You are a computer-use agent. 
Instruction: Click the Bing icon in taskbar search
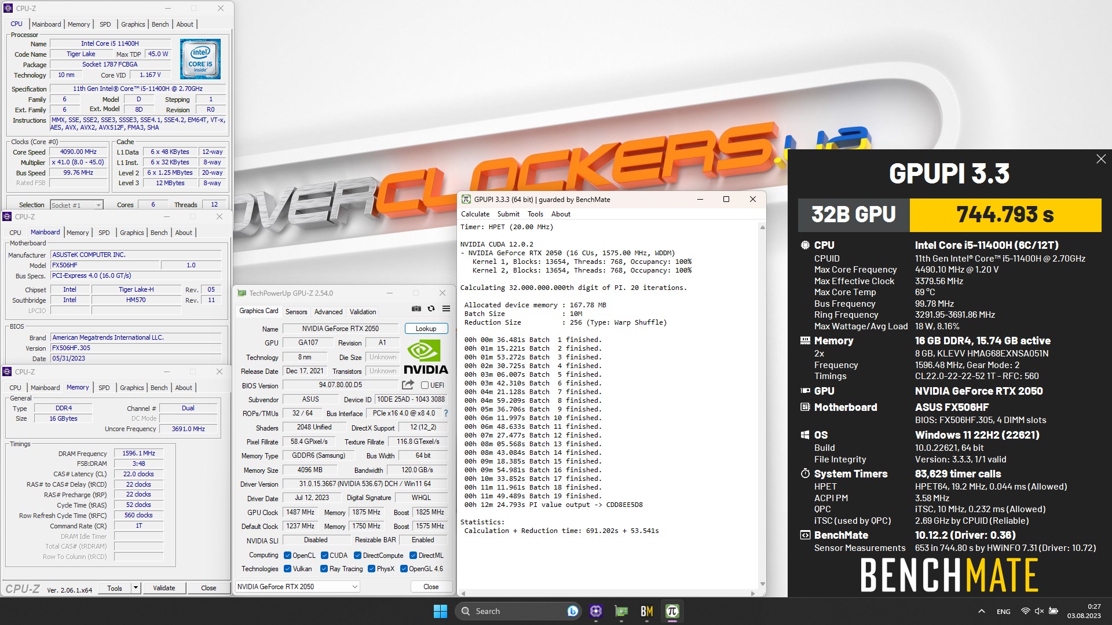coord(572,611)
